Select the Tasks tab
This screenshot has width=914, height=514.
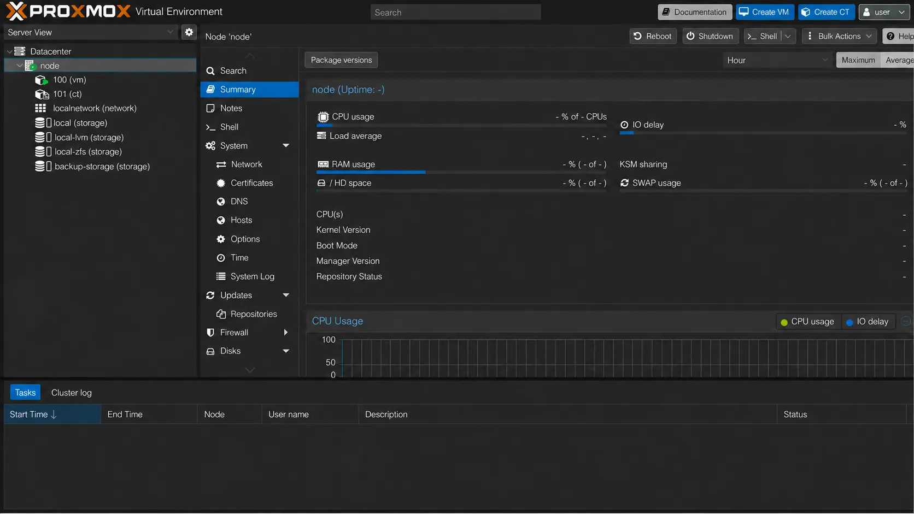(25, 393)
